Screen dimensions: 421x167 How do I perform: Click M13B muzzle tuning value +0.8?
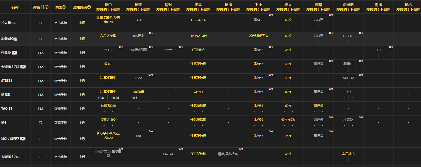click(101, 98)
